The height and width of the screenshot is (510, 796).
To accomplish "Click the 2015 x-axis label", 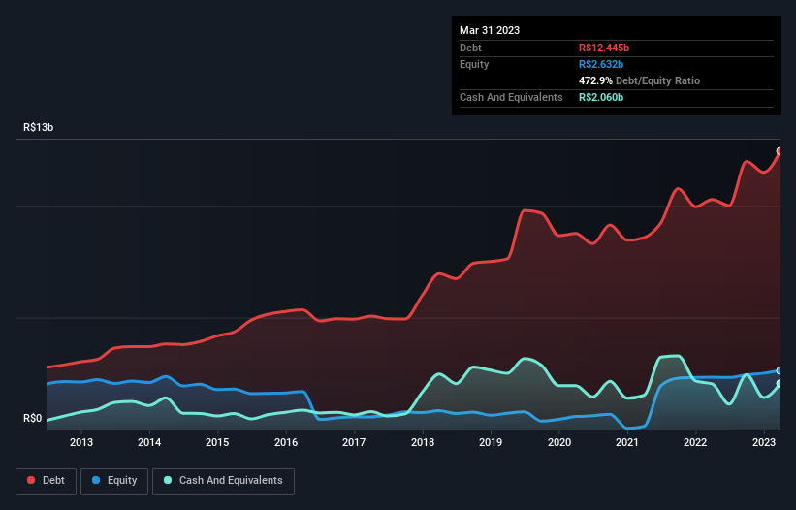I will click(x=217, y=442).
